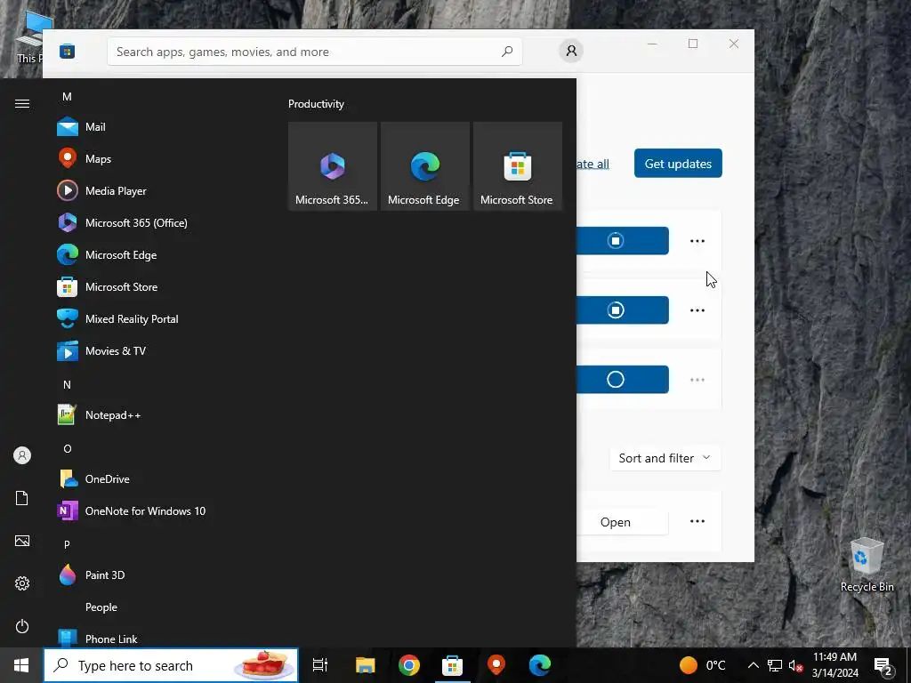The width and height of the screenshot is (911, 683).
Task: Click the muted volume icon in tray
Action: [795, 665]
